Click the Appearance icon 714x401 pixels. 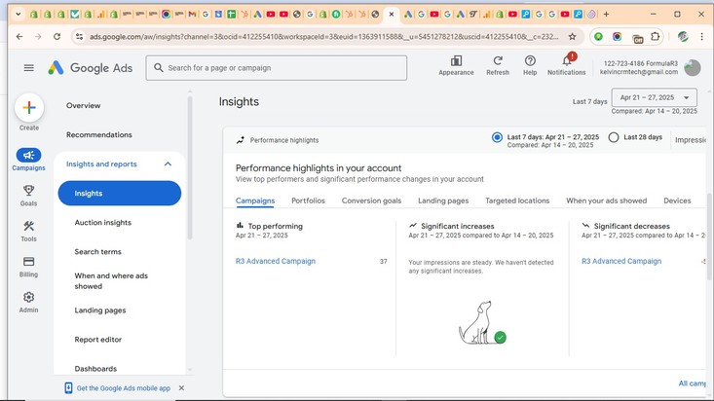coord(456,61)
